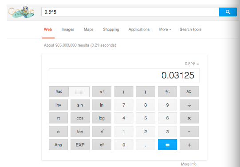Click the number 0 key
240x167 pixels.
point(124,145)
